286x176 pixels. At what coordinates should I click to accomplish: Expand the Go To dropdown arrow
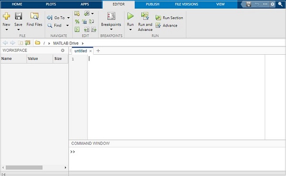click(68, 18)
